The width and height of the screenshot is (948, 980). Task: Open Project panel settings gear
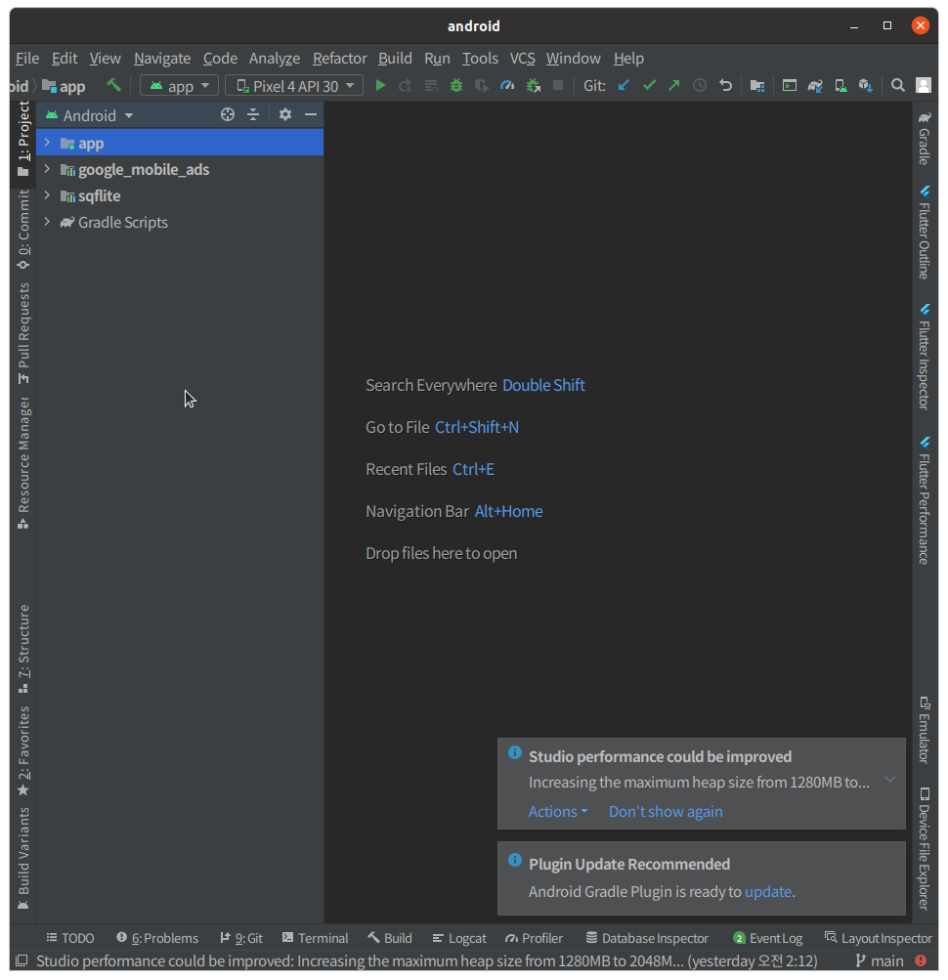285,114
